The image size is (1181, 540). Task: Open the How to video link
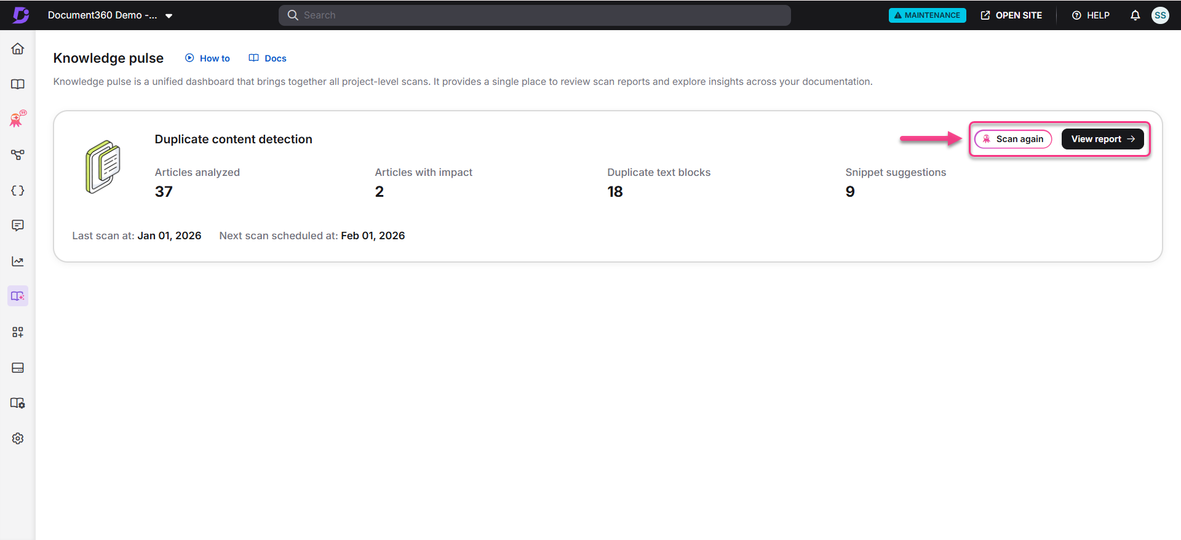(x=207, y=58)
